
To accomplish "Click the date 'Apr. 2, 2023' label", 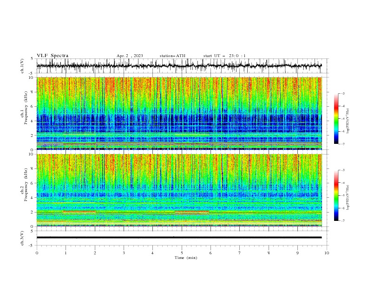I will [x=130, y=56].
